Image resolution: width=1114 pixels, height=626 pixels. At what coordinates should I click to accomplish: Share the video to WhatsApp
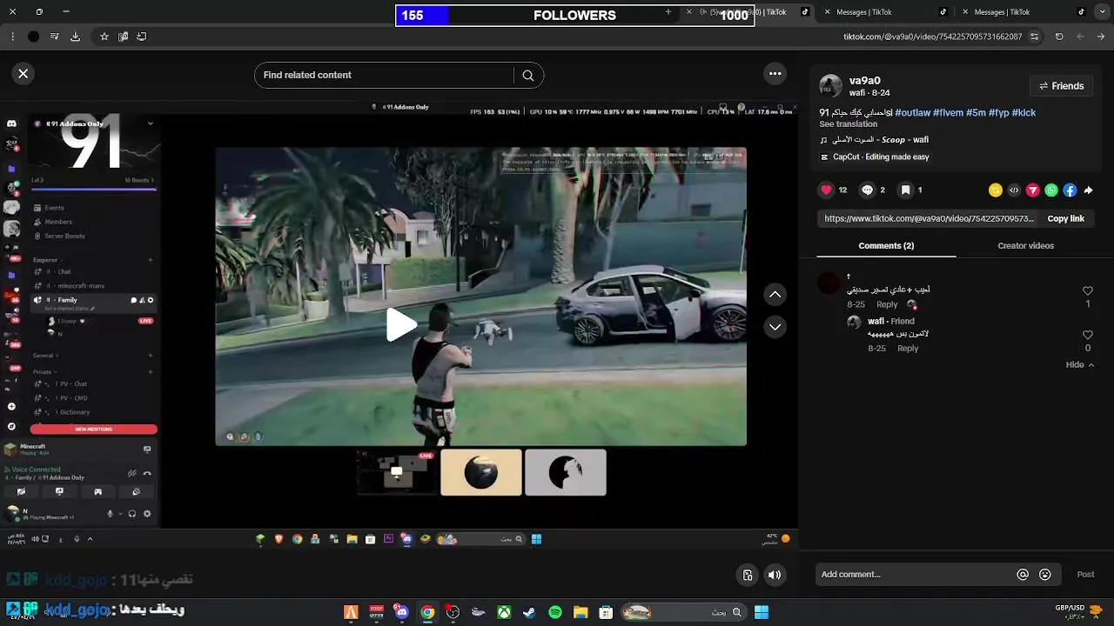[1051, 190]
